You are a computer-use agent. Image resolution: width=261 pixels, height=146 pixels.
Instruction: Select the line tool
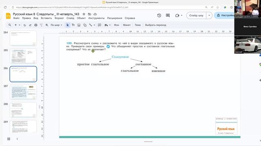point(91,25)
